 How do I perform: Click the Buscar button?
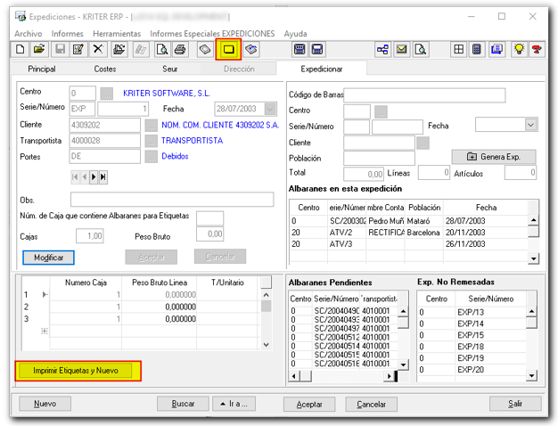183,404
